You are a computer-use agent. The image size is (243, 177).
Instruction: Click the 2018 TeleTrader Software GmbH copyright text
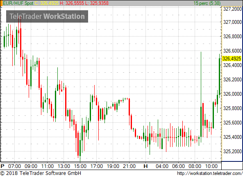pos(41,173)
